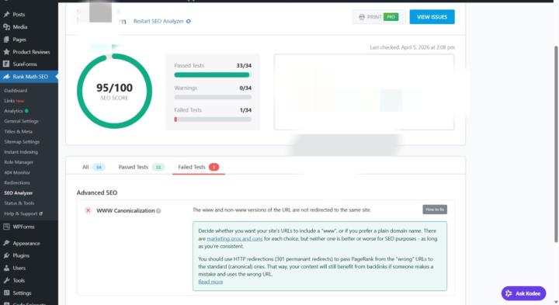
Task: Select the Failed Tests tab
Action: [198, 167]
